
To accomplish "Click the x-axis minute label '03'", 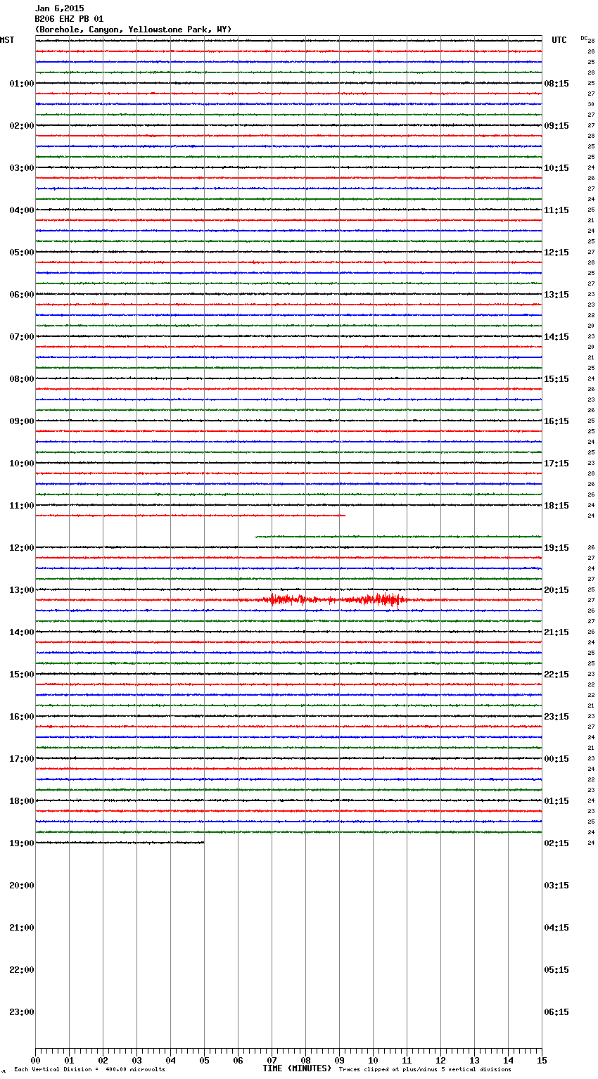I will tap(136, 1061).
